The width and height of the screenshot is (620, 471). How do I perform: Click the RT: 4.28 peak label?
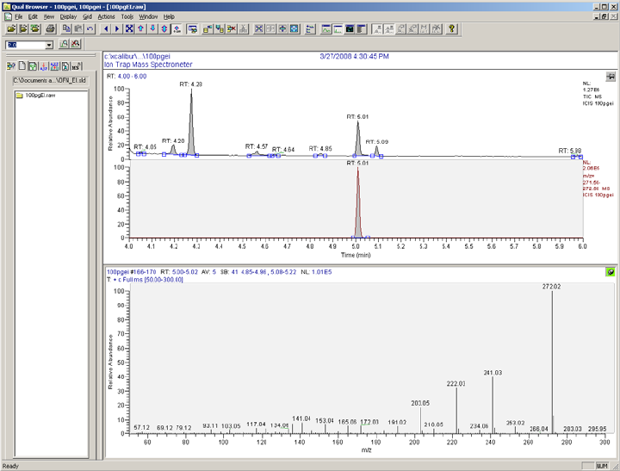pos(190,84)
